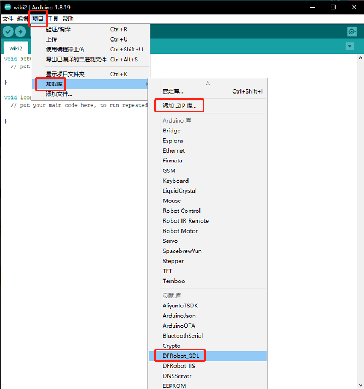Include the Robot Control library

(x=208, y=211)
